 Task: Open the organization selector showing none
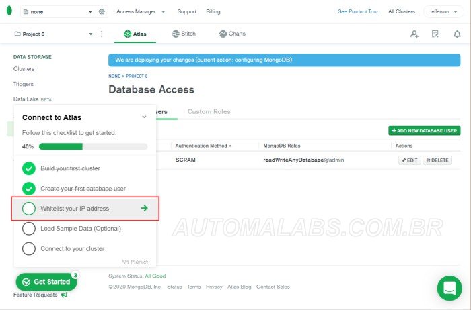[x=58, y=11]
